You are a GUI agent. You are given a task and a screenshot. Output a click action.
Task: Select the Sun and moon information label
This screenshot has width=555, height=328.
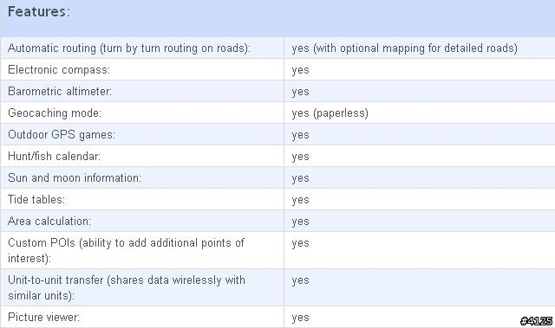pyautogui.click(x=75, y=177)
